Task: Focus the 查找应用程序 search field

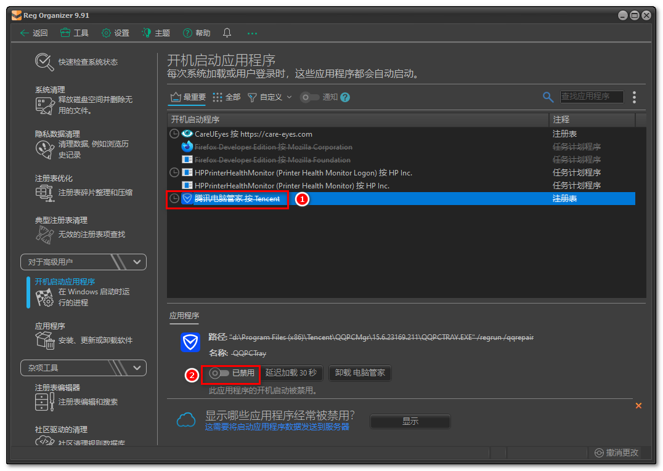Action: 592,97
